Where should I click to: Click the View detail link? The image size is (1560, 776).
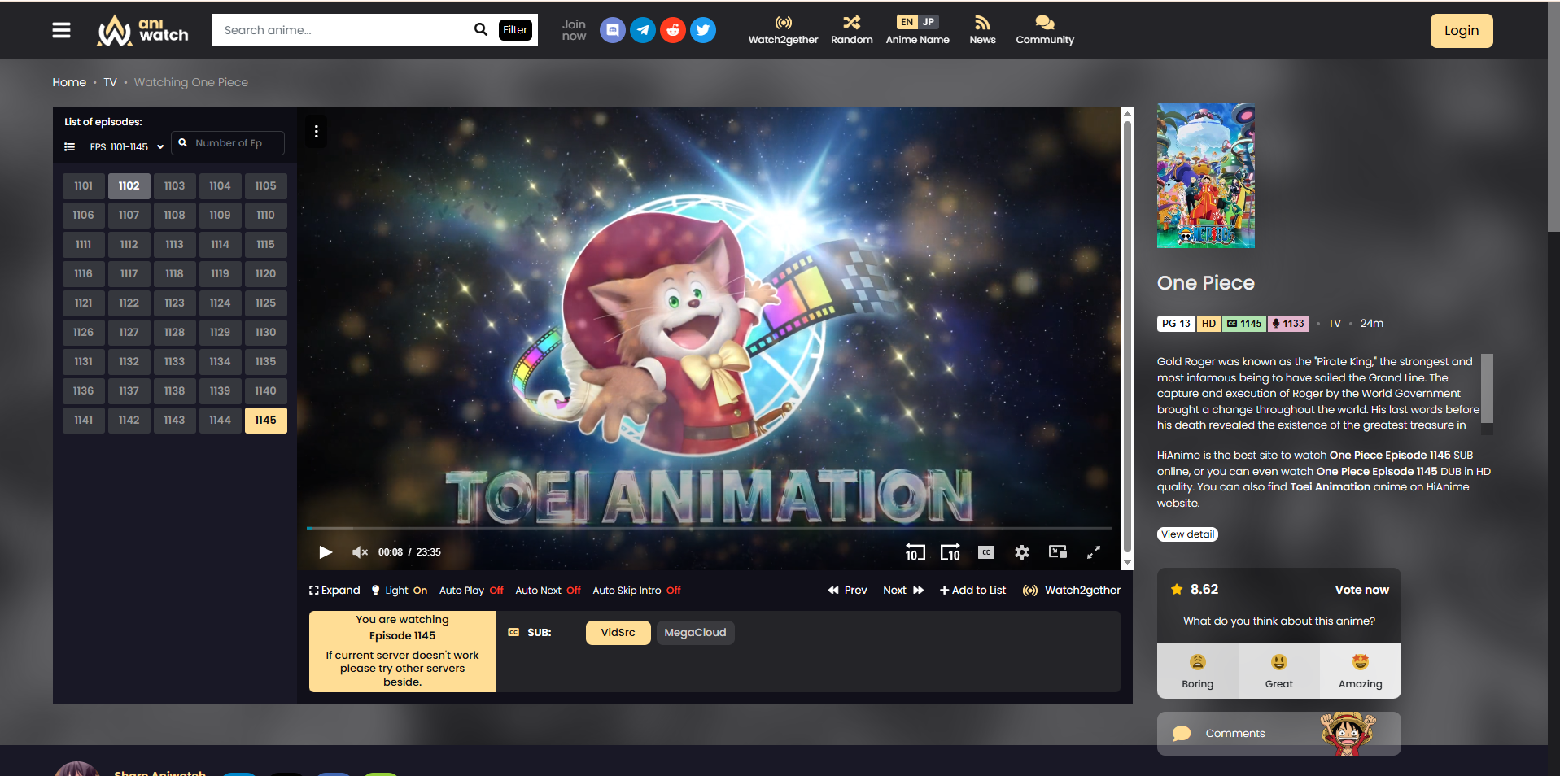pyautogui.click(x=1187, y=534)
